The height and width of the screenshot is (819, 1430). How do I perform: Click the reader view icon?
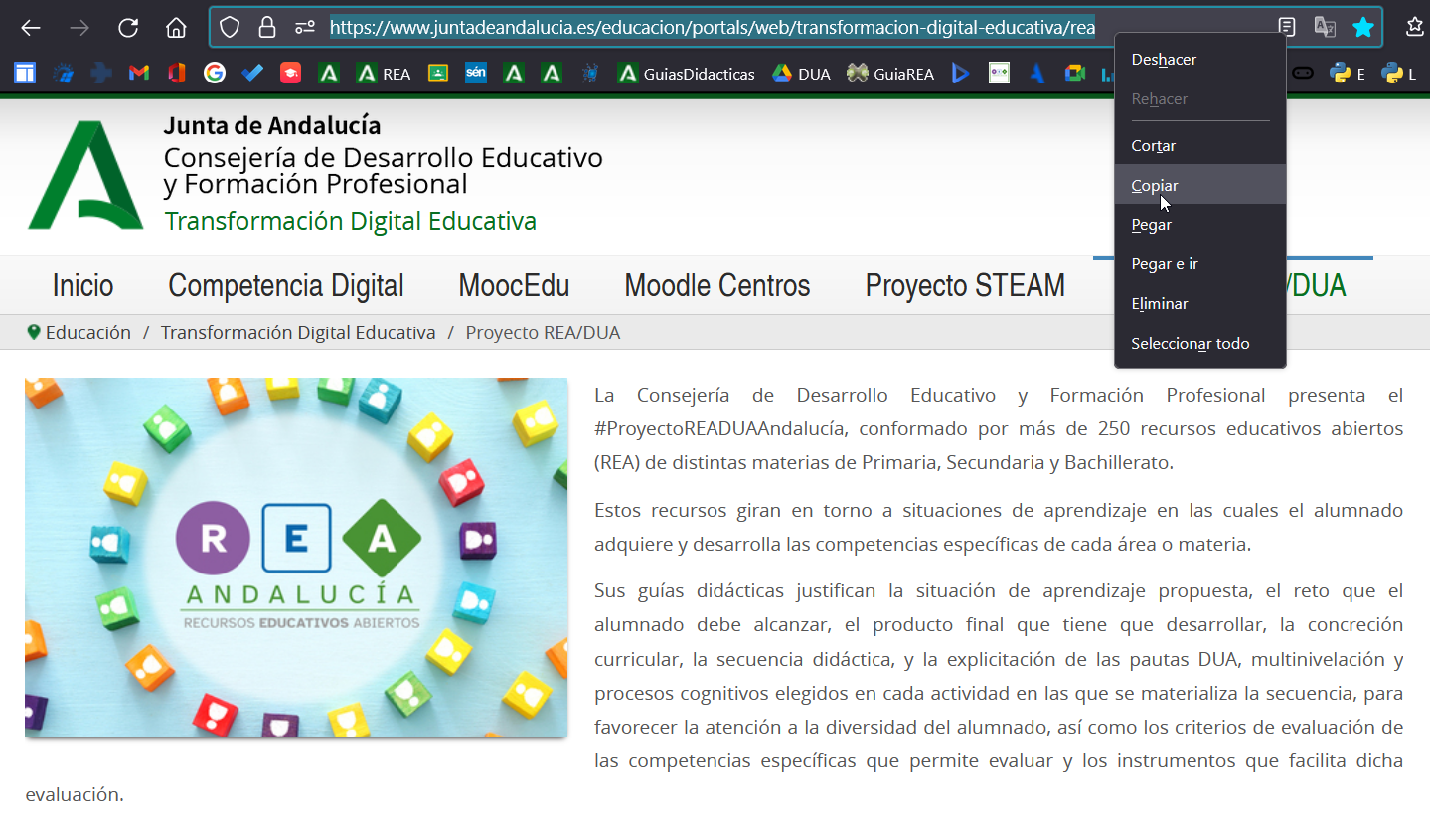[1286, 27]
